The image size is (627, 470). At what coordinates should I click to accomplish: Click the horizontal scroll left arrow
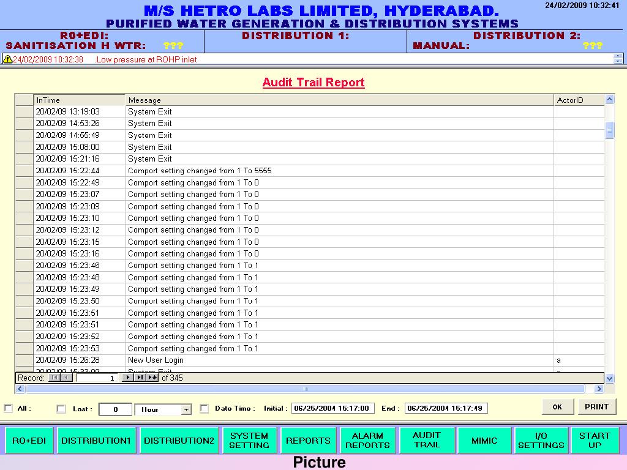click(x=20, y=389)
